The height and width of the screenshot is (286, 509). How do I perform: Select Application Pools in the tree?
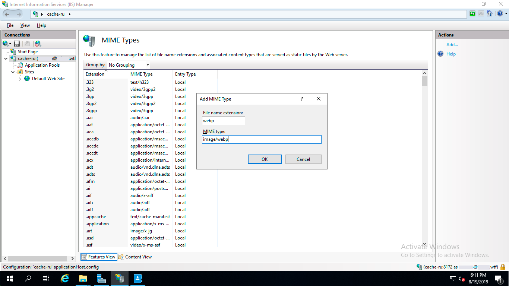point(42,65)
